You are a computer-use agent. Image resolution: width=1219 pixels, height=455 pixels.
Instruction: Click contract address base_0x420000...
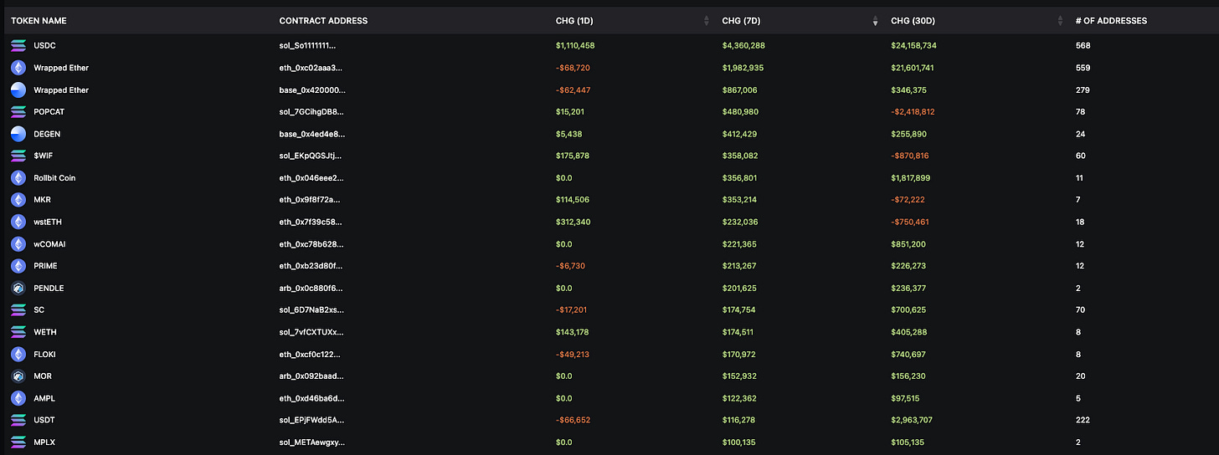312,89
